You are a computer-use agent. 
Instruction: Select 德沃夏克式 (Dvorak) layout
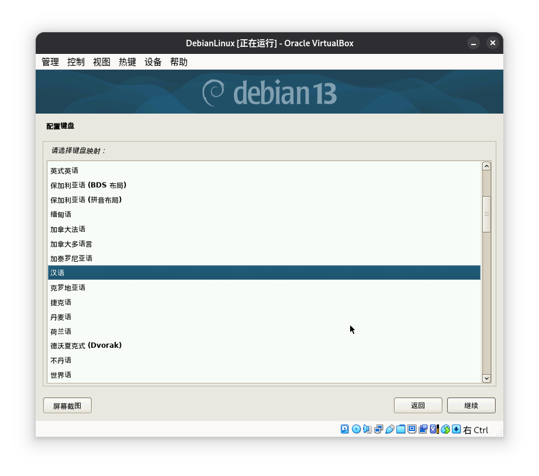point(264,345)
